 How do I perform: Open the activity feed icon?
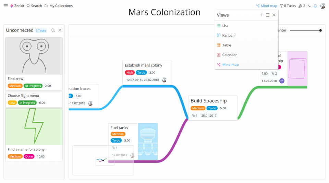tap(309, 6)
